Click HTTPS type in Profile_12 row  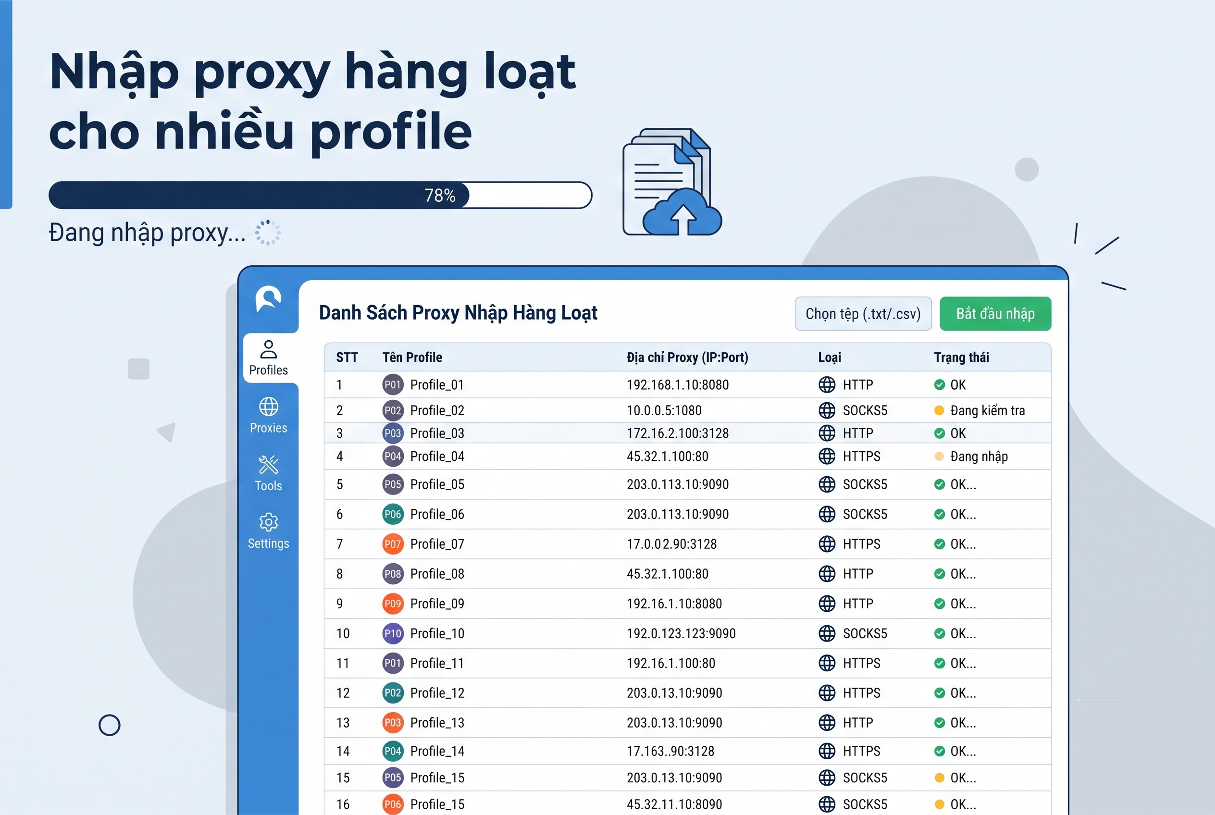point(861,693)
